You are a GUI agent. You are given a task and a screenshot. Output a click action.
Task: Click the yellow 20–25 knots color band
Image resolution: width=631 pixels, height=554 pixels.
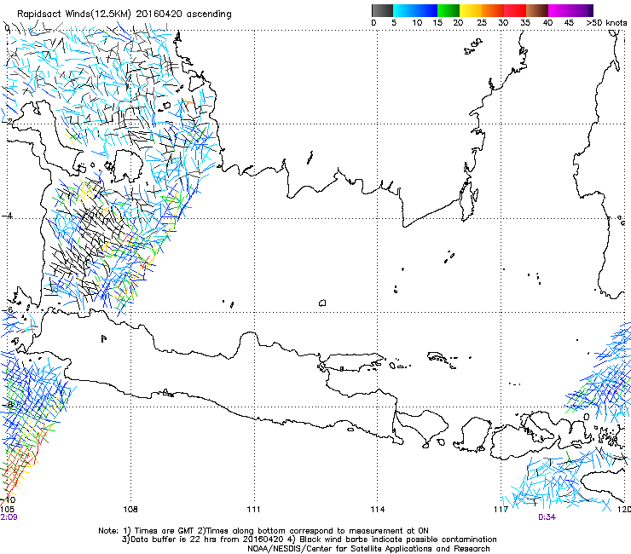tap(471, 10)
